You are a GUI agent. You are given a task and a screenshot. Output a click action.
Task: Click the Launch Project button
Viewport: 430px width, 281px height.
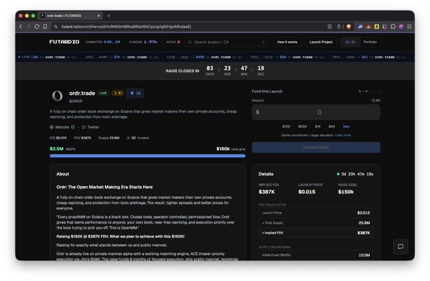coord(321,42)
